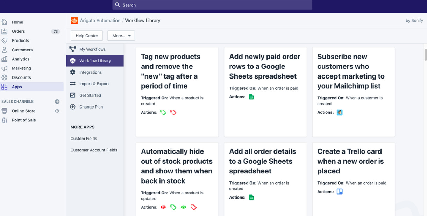Image resolution: width=427 pixels, height=216 pixels.
Task: Click the page vertical scrollbar
Action: [425, 54]
